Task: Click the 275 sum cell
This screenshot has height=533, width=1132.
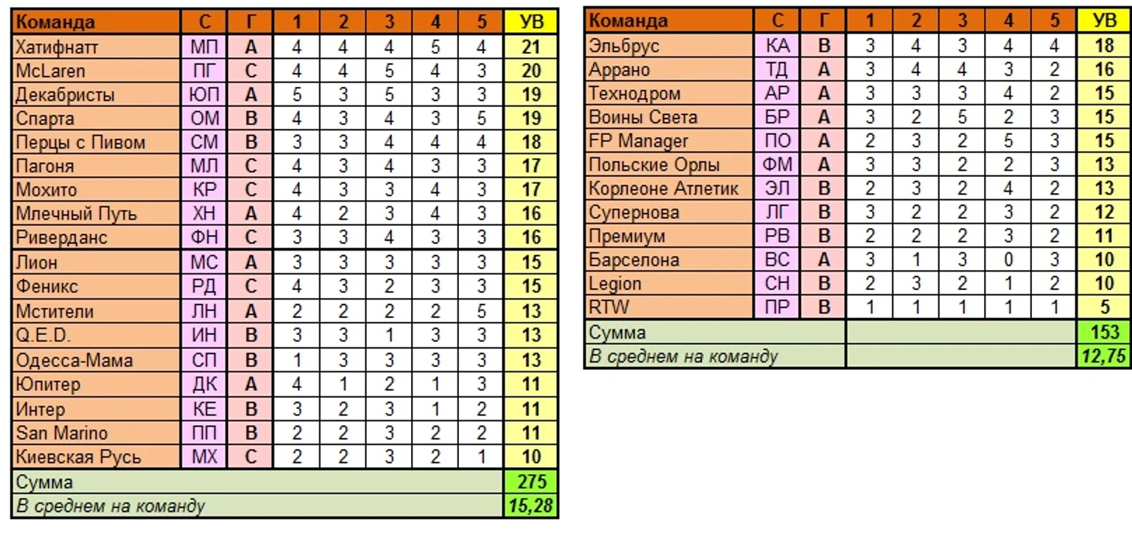Action: (531, 482)
